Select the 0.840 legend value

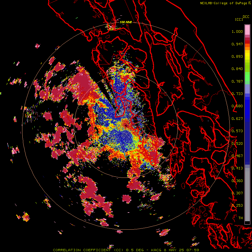tap(237, 69)
